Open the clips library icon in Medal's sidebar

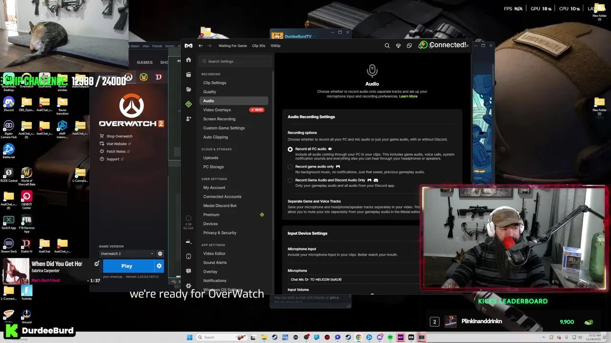click(189, 75)
